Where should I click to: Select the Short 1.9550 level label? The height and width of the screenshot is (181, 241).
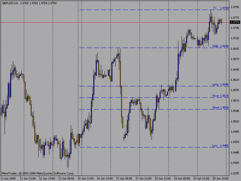[221, 108]
